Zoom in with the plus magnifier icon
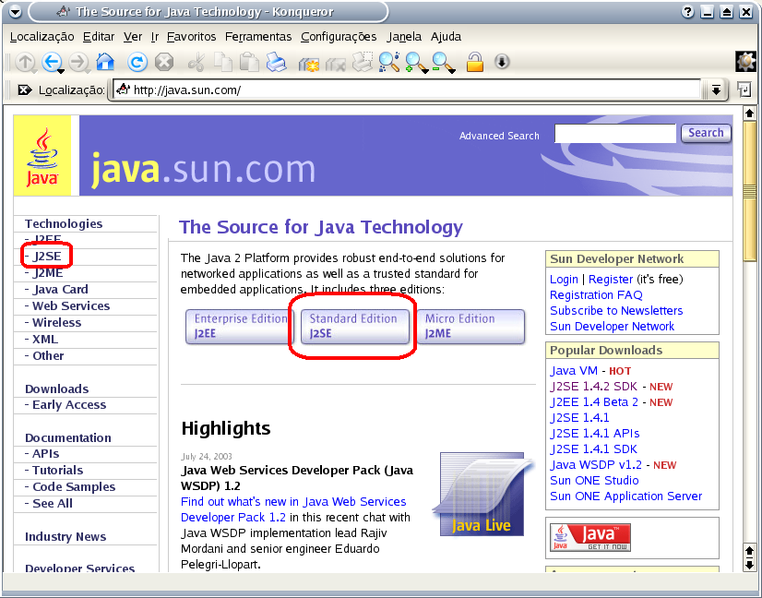 pyautogui.click(x=416, y=62)
